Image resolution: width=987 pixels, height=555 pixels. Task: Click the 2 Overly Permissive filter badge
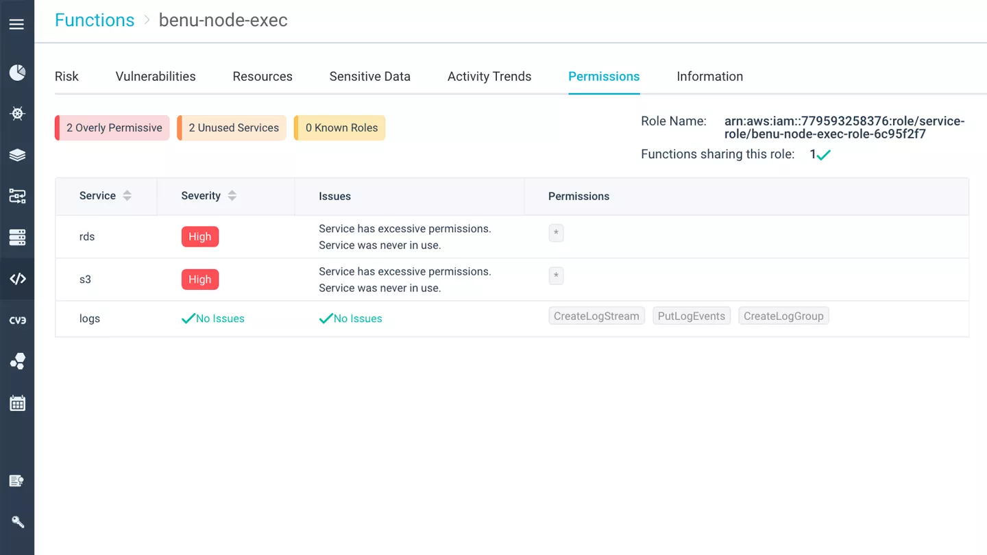coord(112,128)
